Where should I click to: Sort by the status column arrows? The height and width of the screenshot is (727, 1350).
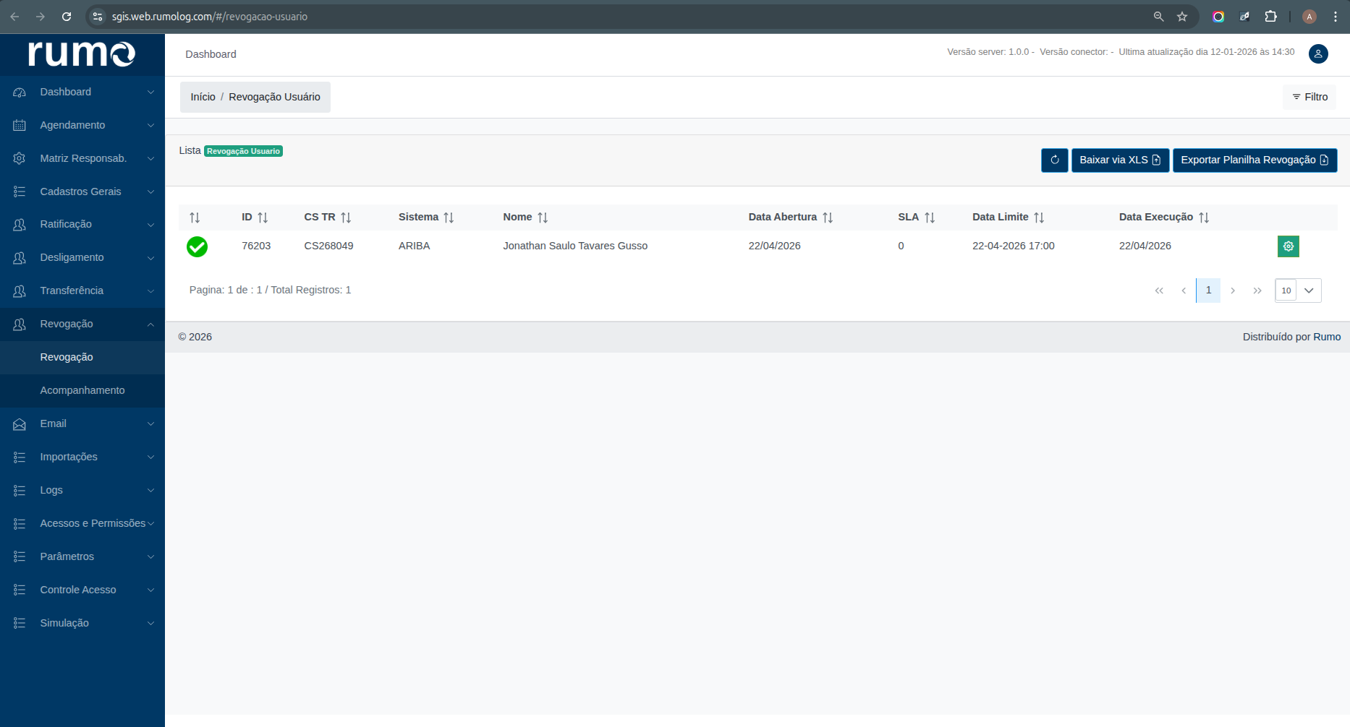click(195, 218)
